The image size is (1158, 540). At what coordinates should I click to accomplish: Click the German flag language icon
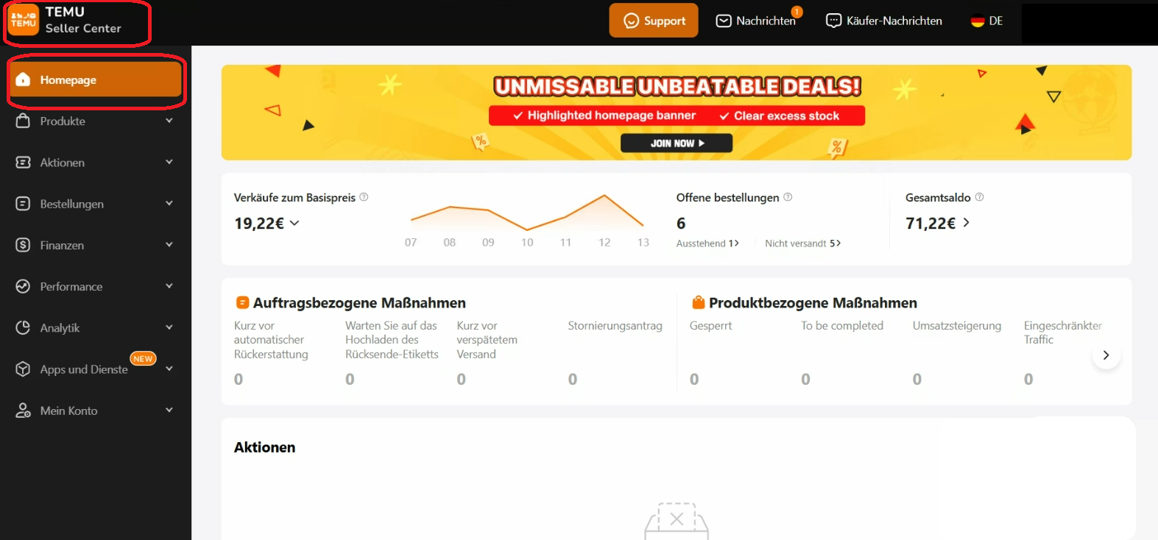coord(978,21)
